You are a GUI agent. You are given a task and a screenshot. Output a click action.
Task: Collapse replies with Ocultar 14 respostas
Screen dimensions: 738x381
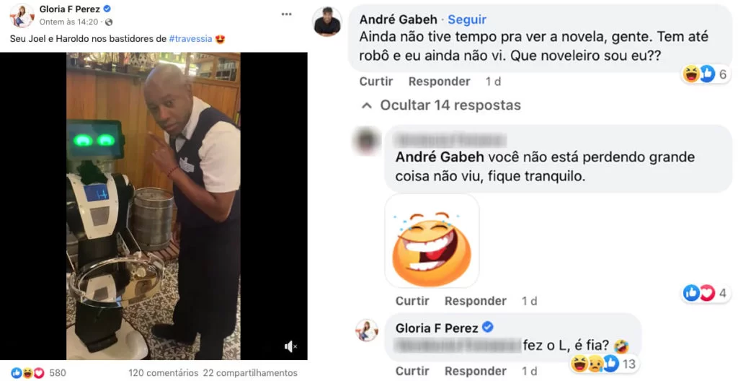pyautogui.click(x=442, y=105)
